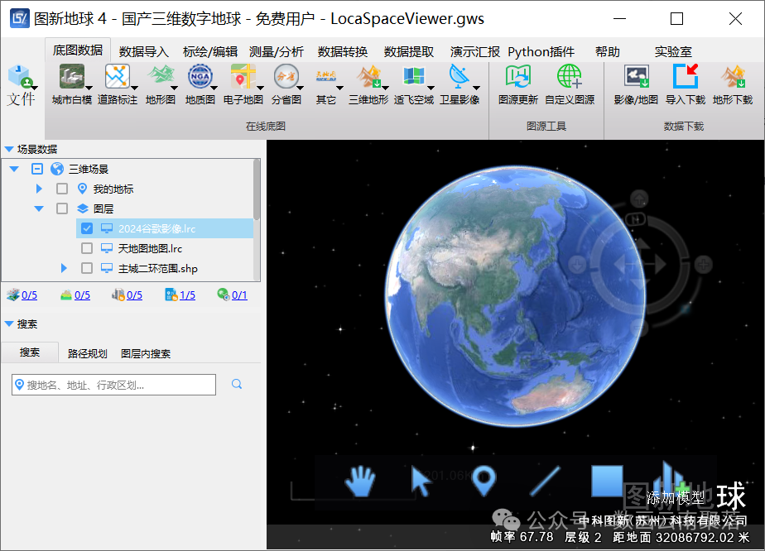Select the pan hand tool on globe toolbar
765x551 pixels.
[x=360, y=481]
